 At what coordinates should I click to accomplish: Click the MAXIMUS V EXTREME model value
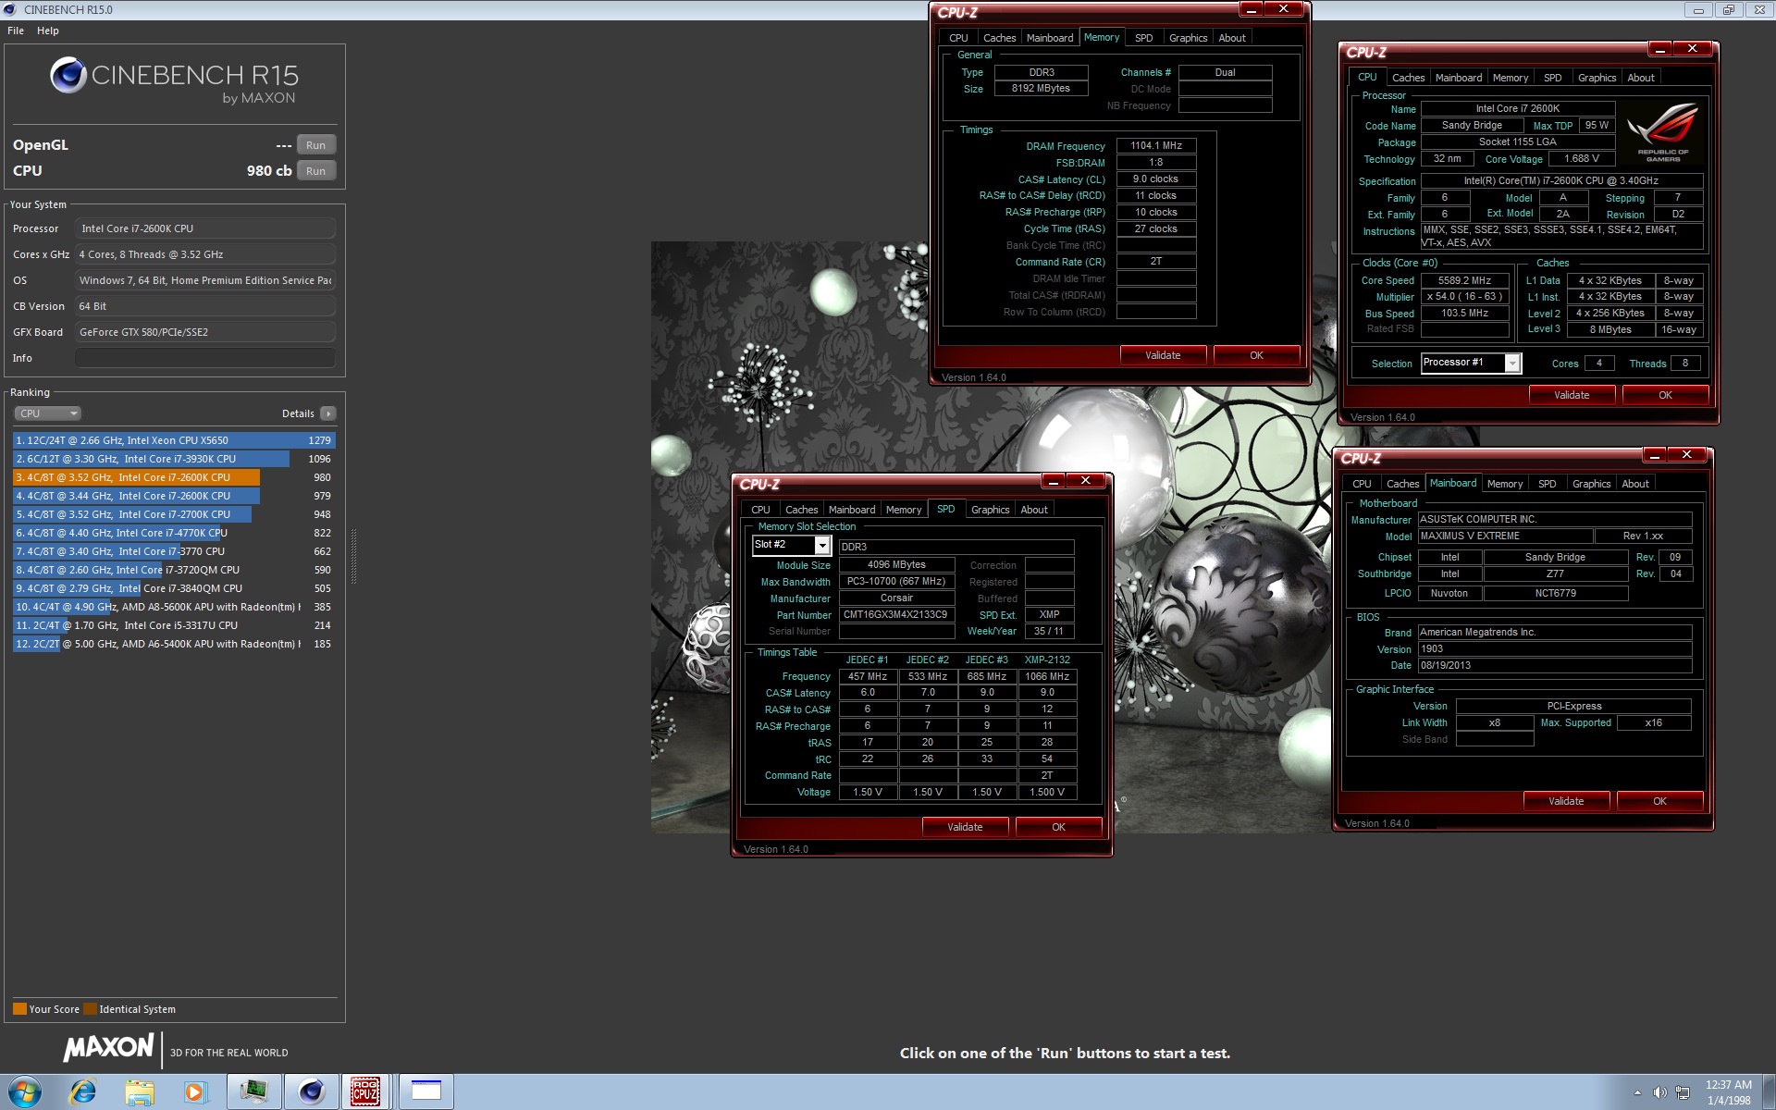tap(1506, 536)
